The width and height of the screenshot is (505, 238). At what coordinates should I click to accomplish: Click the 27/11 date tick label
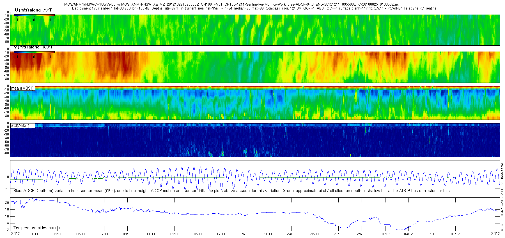tap(338, 234)
